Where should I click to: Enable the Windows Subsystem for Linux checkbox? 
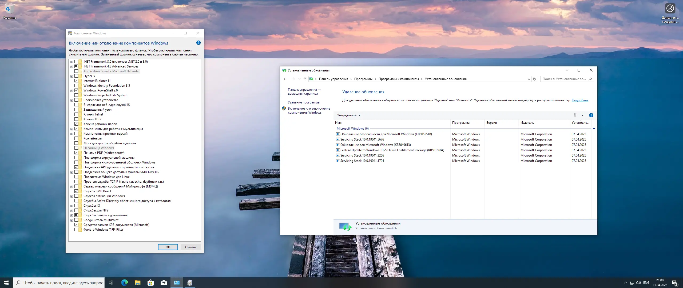click(76, 177)
